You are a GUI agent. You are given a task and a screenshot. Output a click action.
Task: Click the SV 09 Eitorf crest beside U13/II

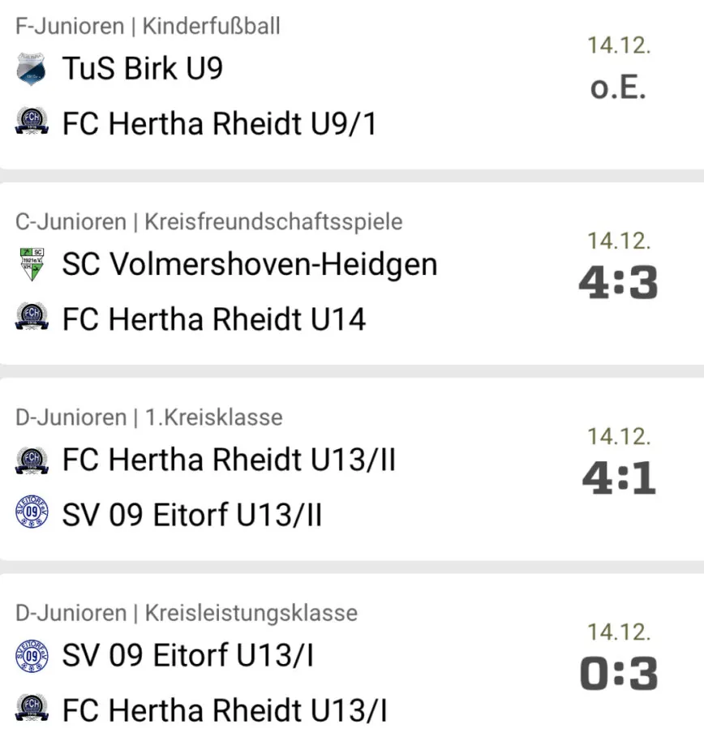32,512
